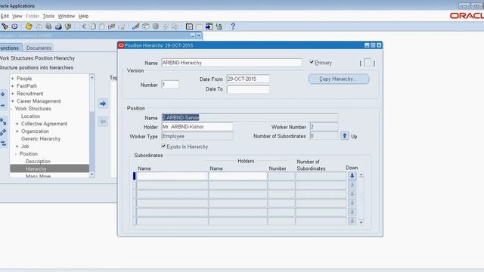Click the right arrow add-to-Top-Ten button

pyautogui.click(x=103, y=104)
